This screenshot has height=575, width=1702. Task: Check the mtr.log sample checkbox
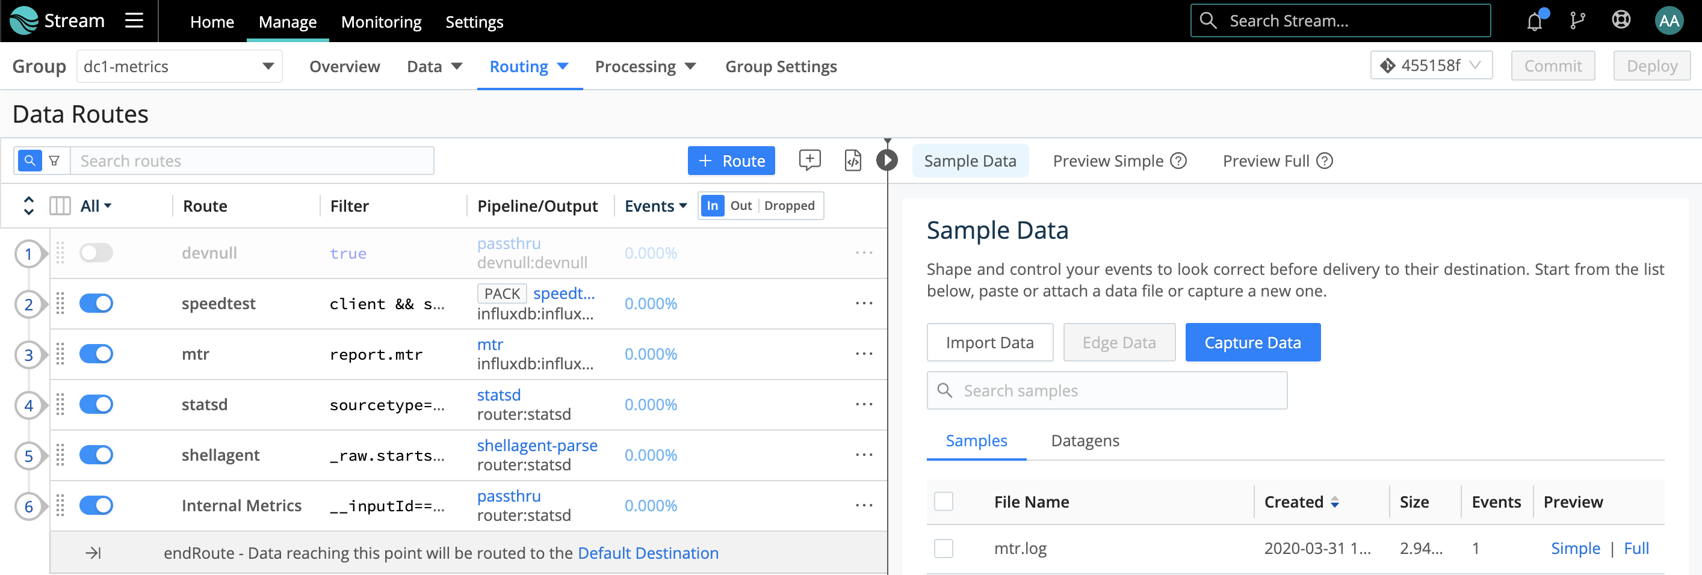point(944,548)
